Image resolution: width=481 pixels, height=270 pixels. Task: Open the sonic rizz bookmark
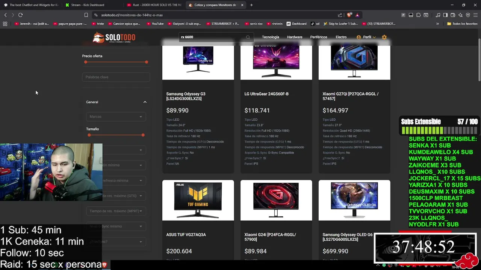(254, 24)
